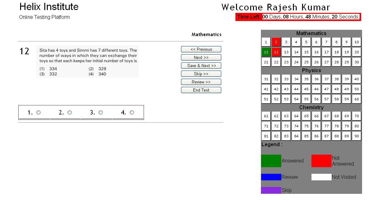The height and width of the screenshot is (202, 369).
Task: Jump to Chemistry question 84
Action: click(x=296, y=136)
